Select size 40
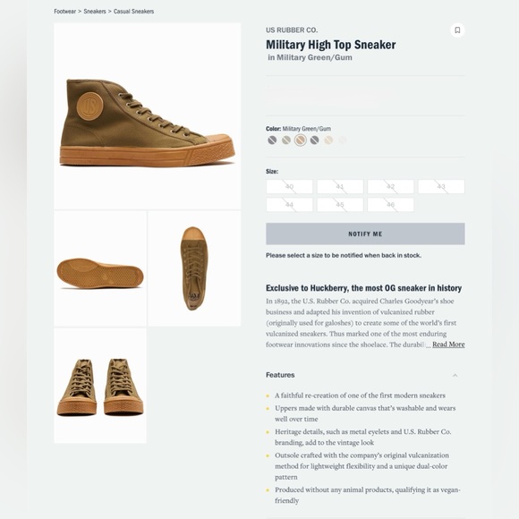Viewport: 519px width, 519px height. click(x=289, y=187)
